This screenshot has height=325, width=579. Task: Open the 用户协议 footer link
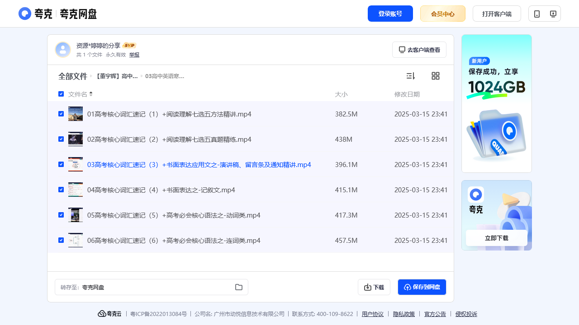[373, 314]
